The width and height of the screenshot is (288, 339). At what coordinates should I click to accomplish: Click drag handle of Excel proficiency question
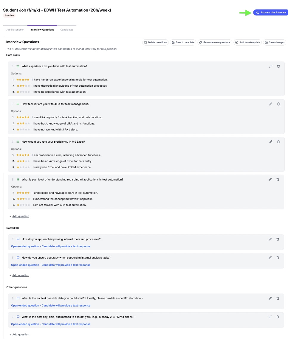(13, 141)
